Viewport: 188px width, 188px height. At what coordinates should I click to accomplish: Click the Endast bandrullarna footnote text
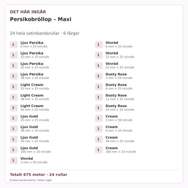point(31,180)
